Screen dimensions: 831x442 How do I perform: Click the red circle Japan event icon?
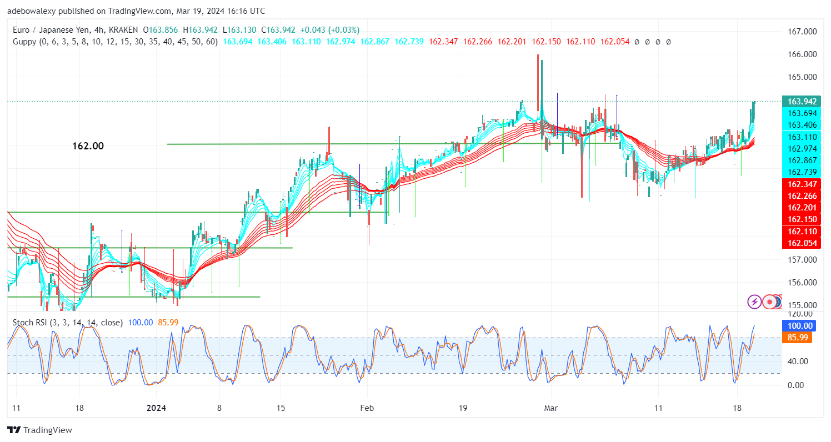(769, 302)
